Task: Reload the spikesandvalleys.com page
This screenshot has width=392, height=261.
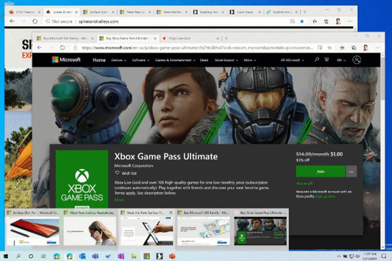Action: 35,21
